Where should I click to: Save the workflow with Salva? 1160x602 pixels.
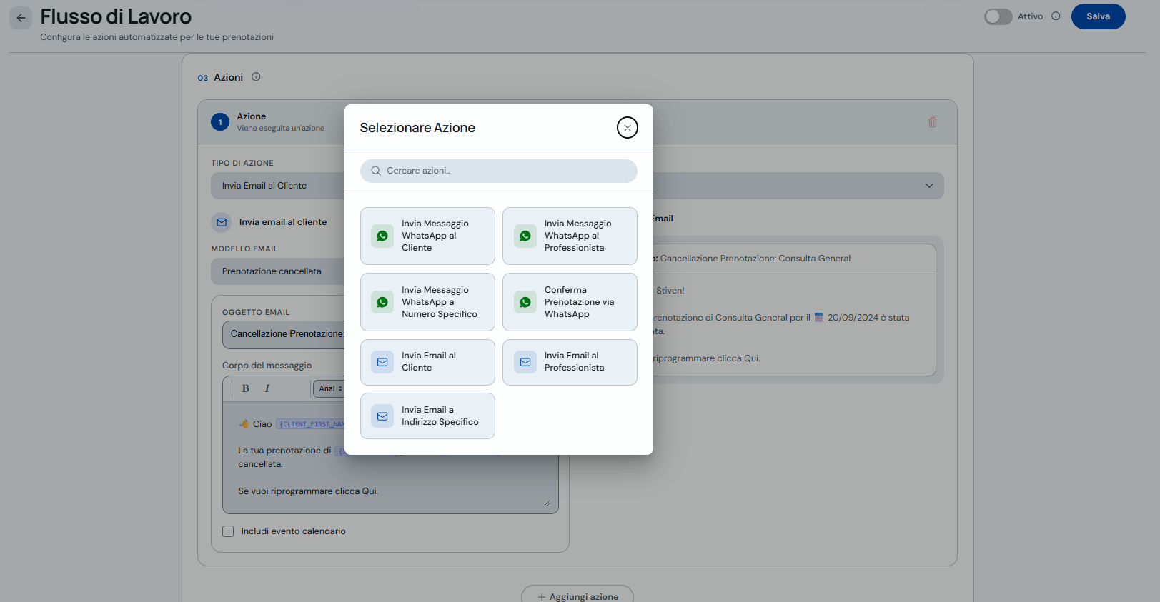[1098, 16]
